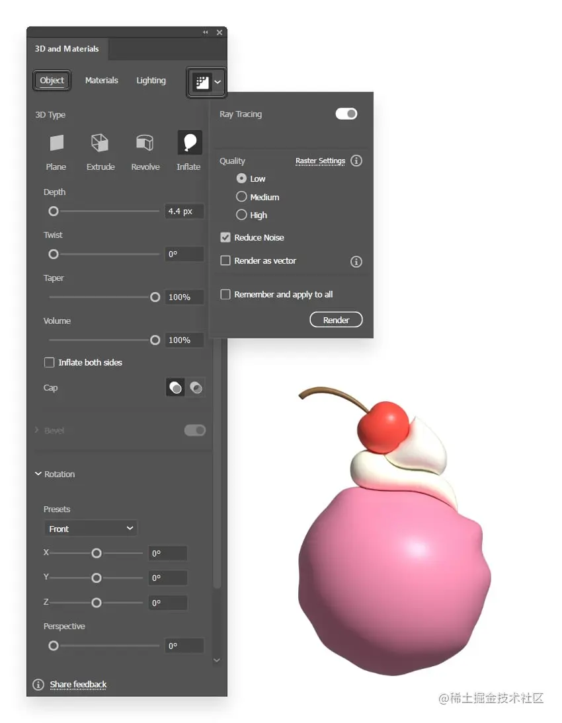Collapse the Rotation section
This screenshot has width=562, height=723.
tap(38, 474)
